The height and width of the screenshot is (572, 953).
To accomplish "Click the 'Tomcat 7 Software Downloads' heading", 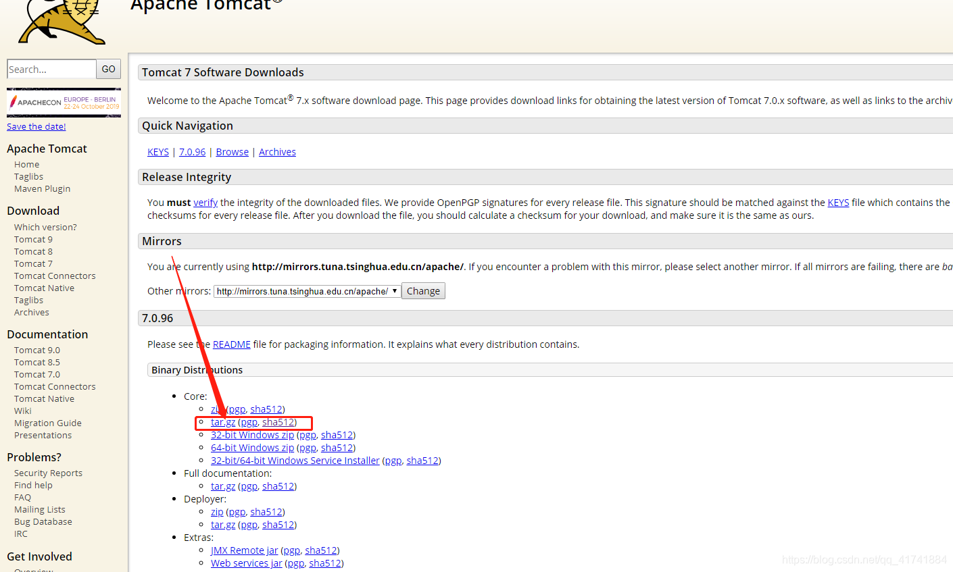I will (x=223, y=72).
